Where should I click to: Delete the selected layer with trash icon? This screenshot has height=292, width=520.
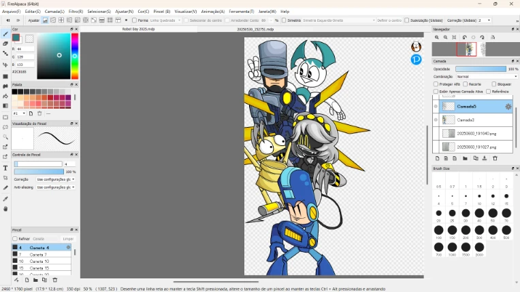point(495,158)
